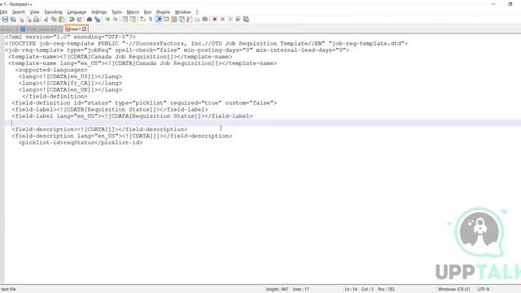Click the Save file toolbar icon

click(5, 20)
